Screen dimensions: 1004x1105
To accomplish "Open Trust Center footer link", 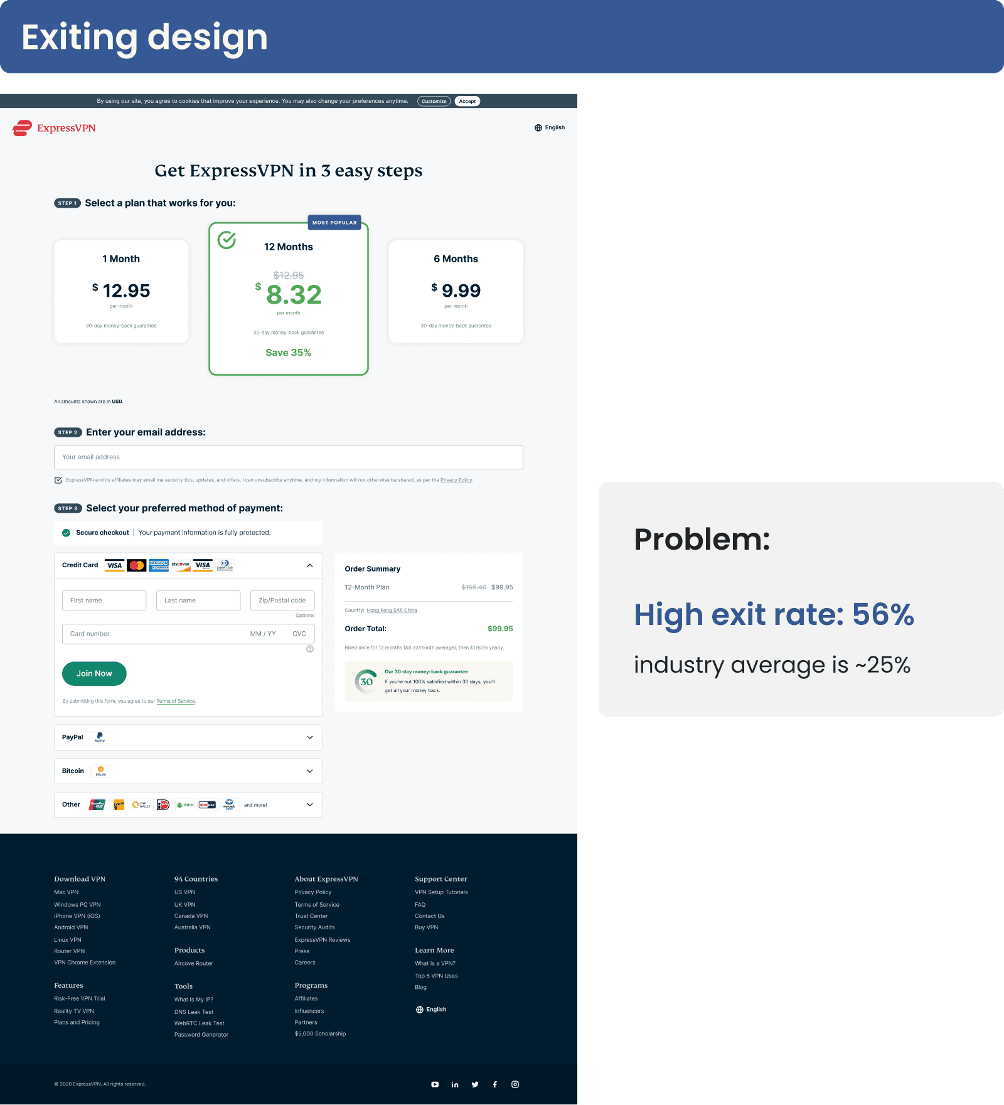I will [x=311, y=916].
